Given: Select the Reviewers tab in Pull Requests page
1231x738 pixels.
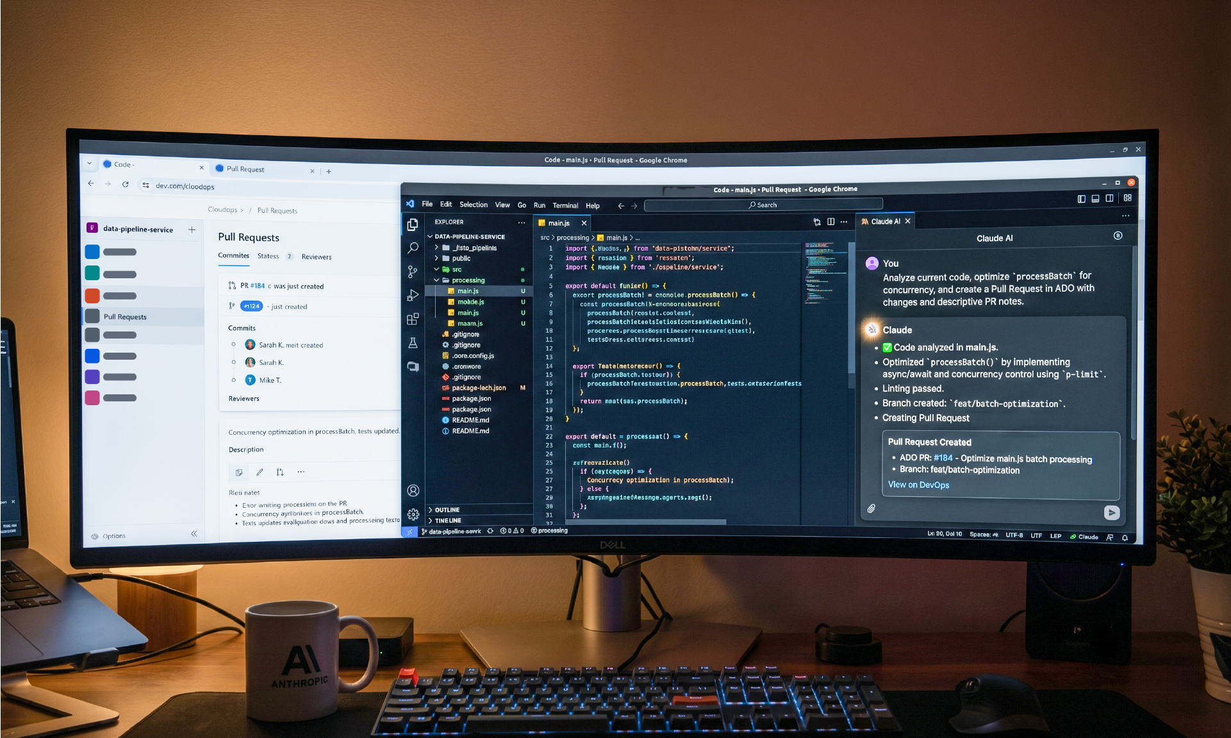Looking at the screenshot, I should coord(317,257).
